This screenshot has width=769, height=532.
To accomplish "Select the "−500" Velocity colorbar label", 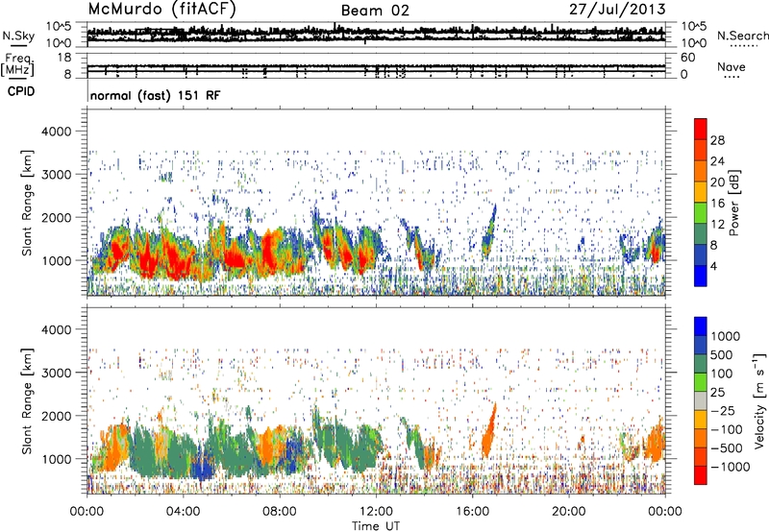I will (x=727, y=447).
